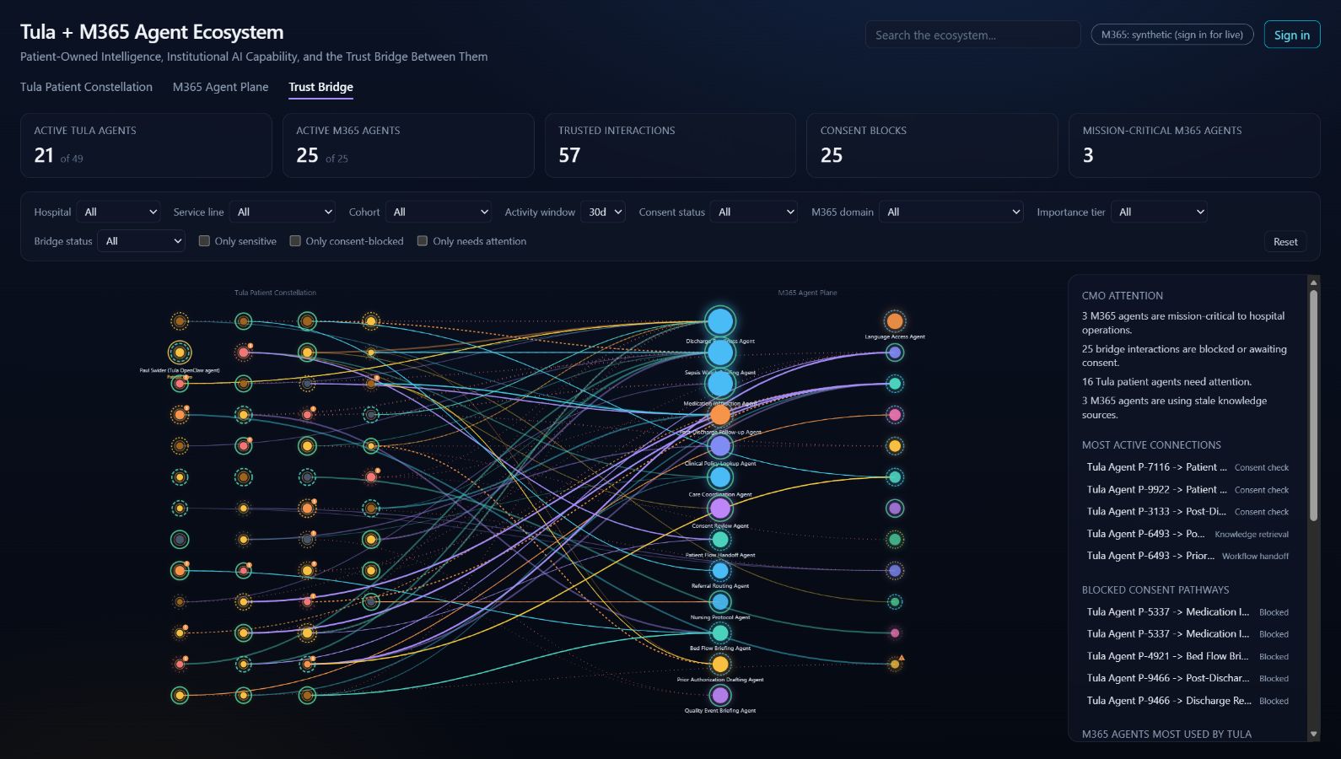Switch to the M365 Agent Plane tab
This screenshot has width=1341, height=759.
221,87
